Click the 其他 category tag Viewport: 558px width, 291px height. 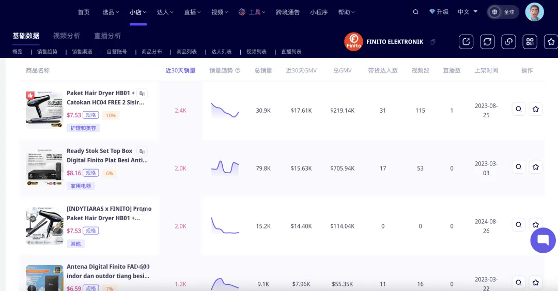pyautogui.click(x=75, y=243)
